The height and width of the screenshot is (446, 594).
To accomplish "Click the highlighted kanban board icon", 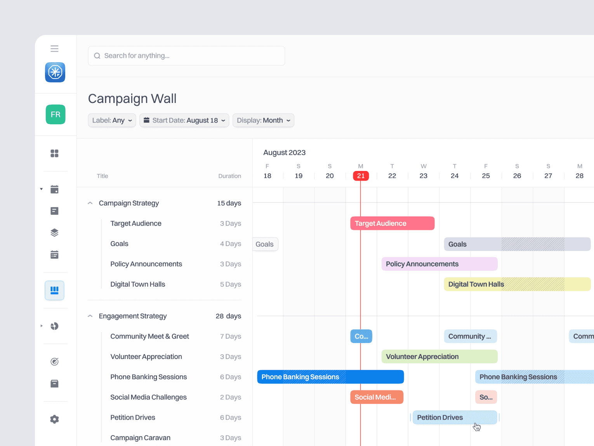I will pos(54,290).
